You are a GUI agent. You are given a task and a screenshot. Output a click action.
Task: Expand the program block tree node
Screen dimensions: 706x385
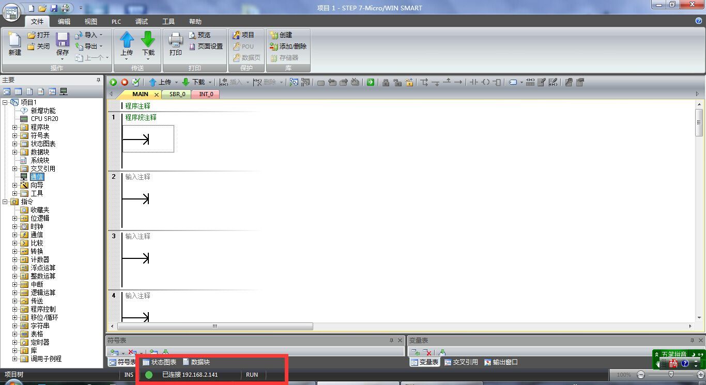(15, 127)
